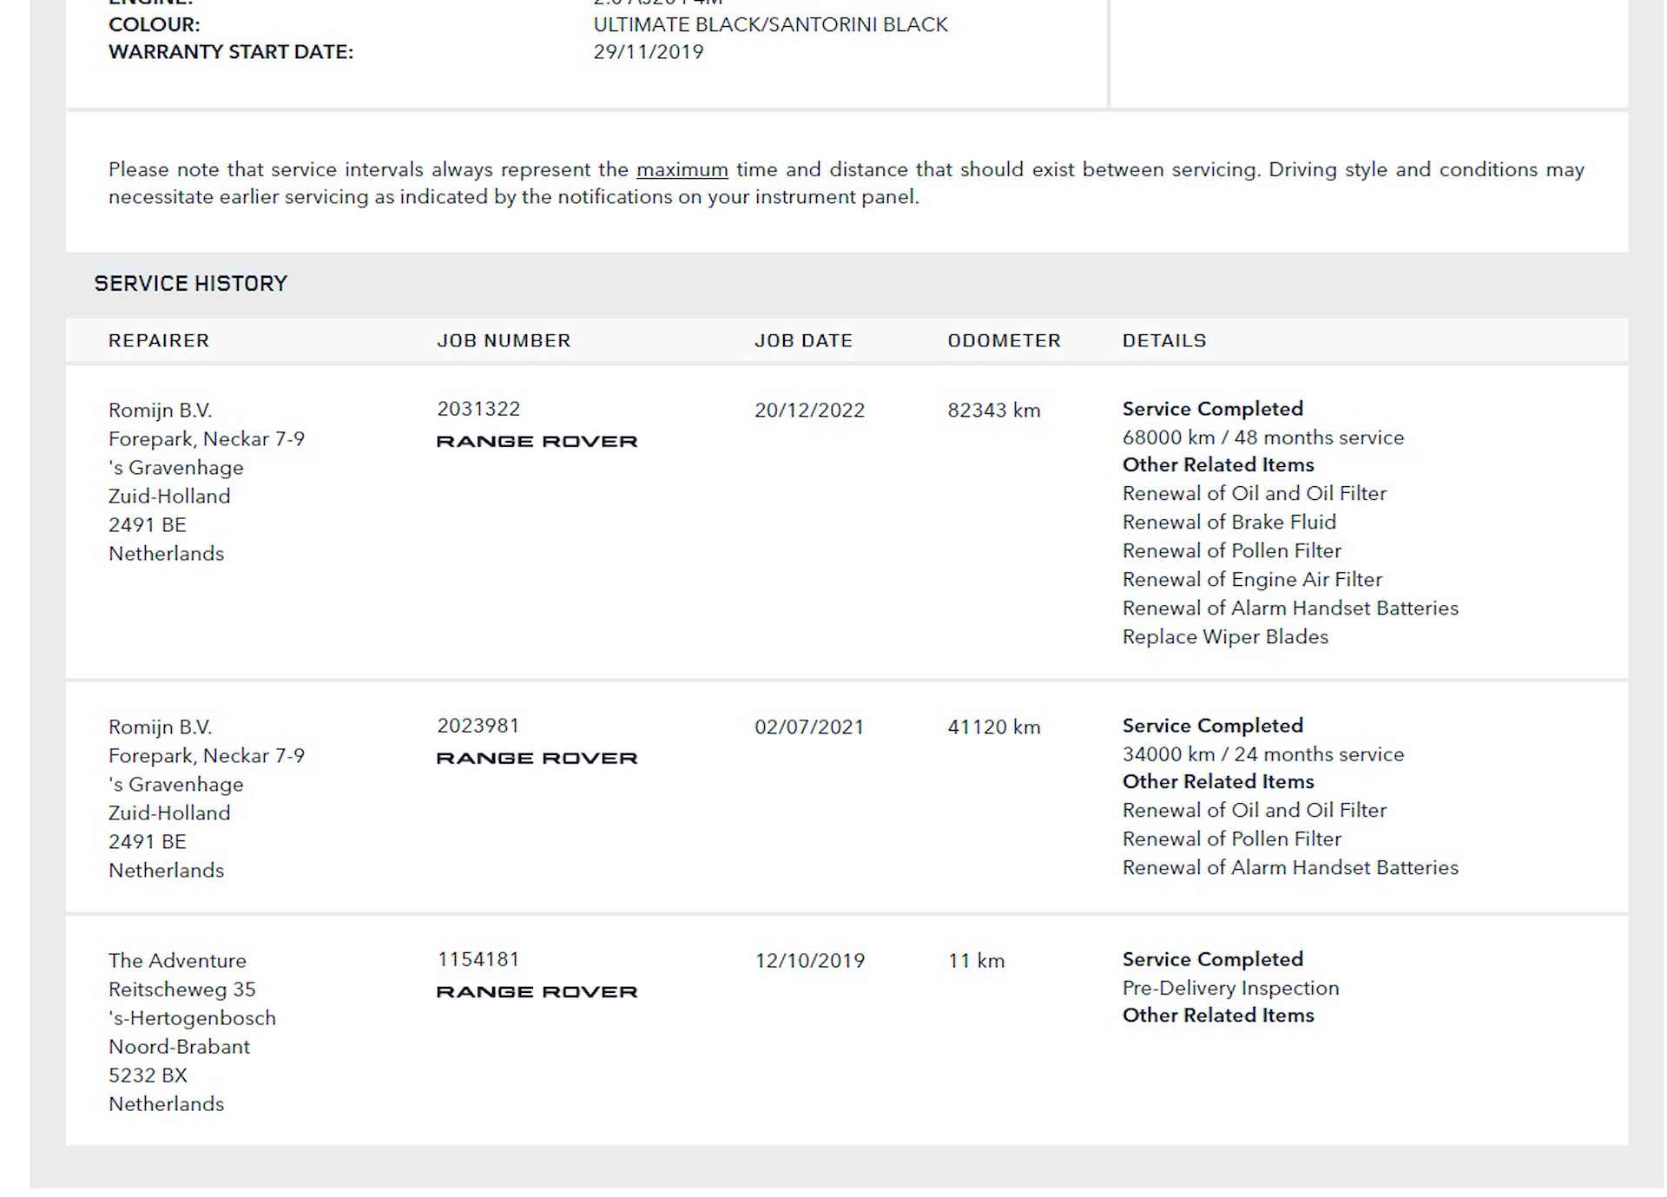Click the Range Rover logo under job 1154181

(x=537, y=991)
